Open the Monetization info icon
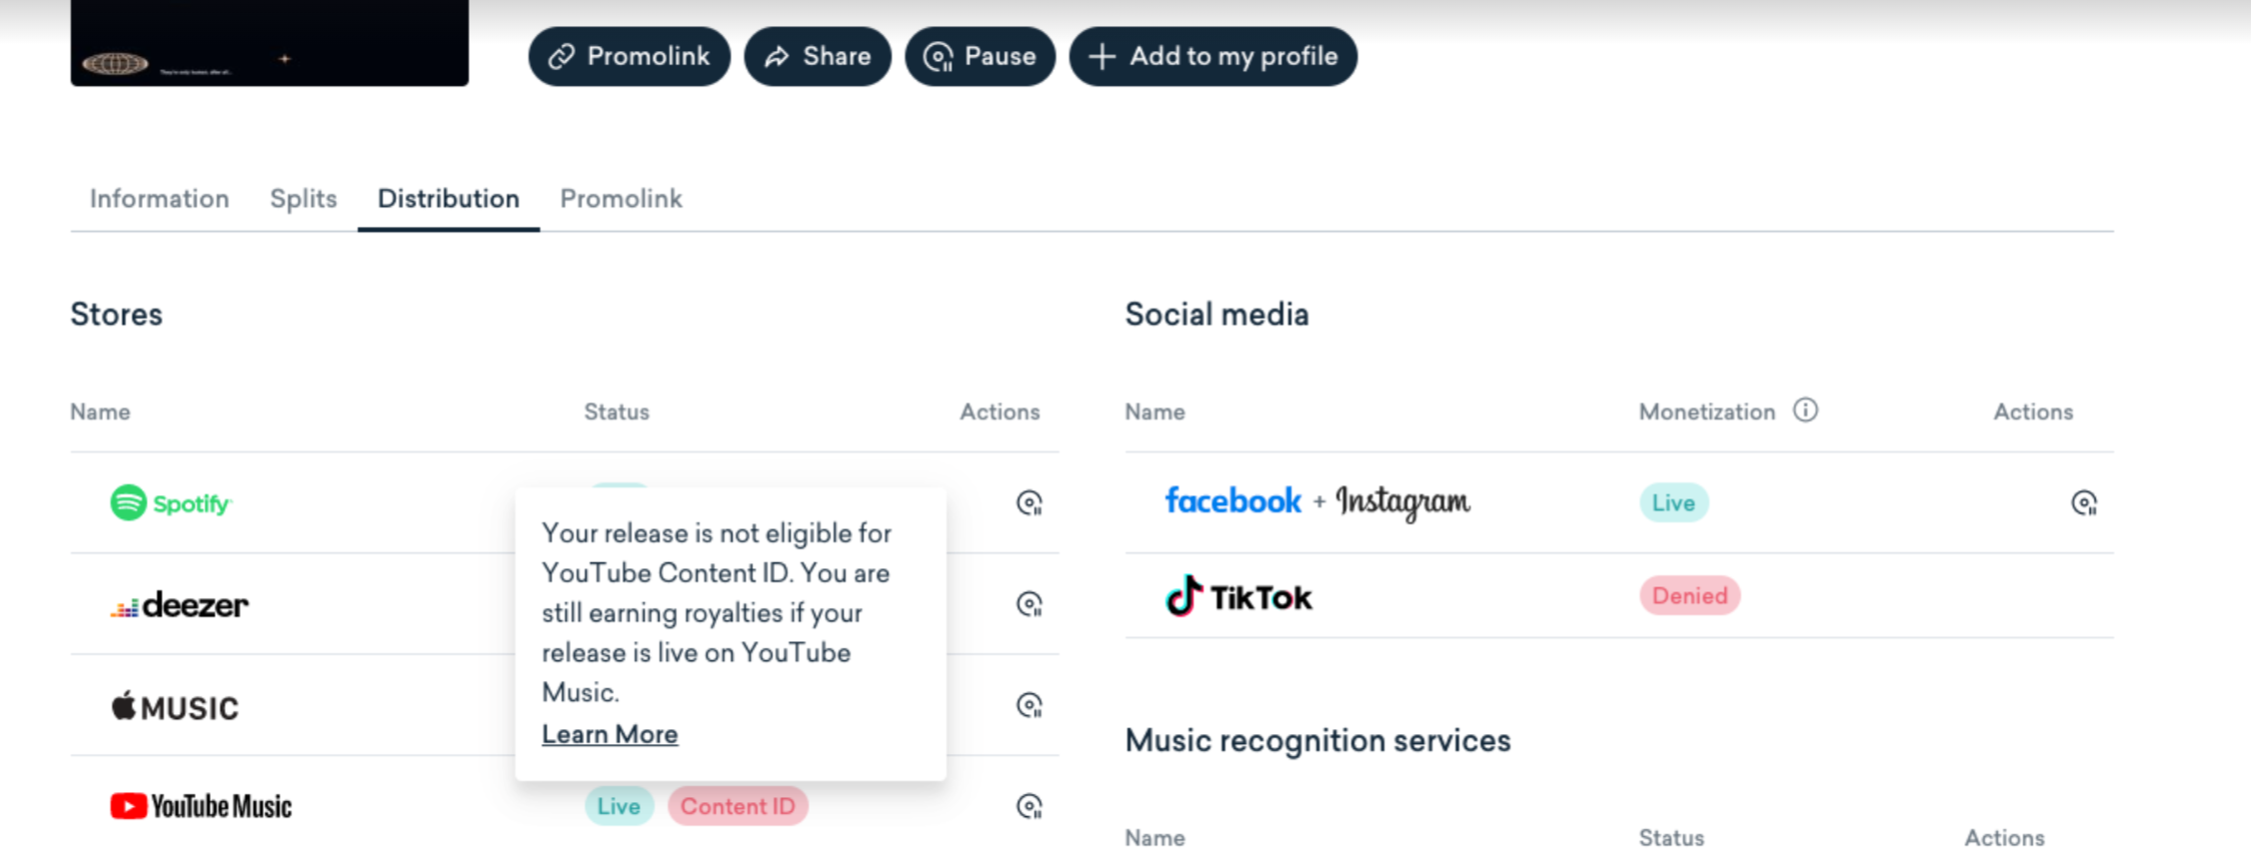 1805,411
